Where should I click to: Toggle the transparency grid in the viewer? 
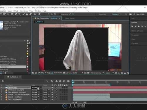point(88,73)
